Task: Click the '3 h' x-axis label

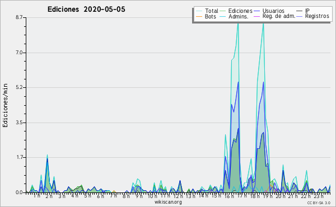Action: [x=62, y=196]
